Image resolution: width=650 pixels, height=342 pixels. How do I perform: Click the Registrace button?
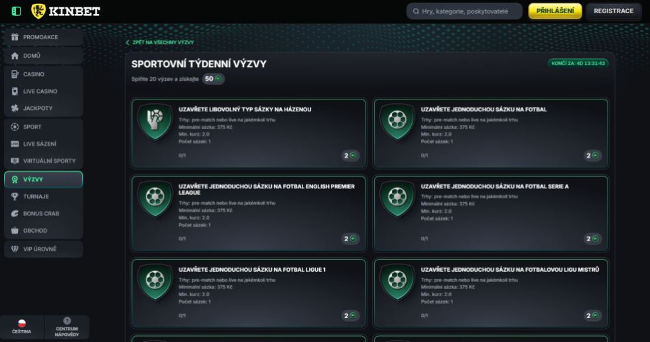(613, 11)
